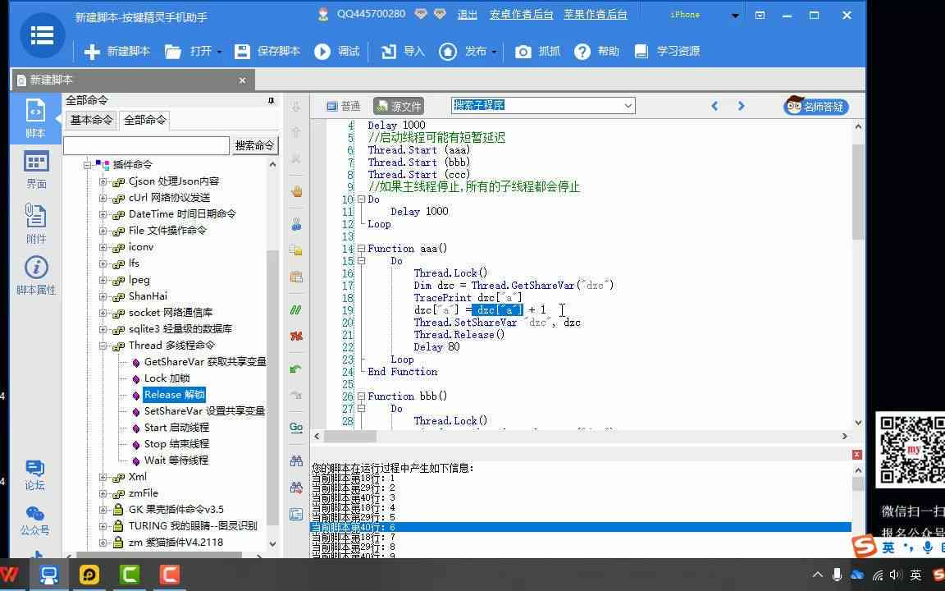The image size is (945, 591).
Task: Select SetShareVar 设置共享变量 command
Action: coord(204,411)
